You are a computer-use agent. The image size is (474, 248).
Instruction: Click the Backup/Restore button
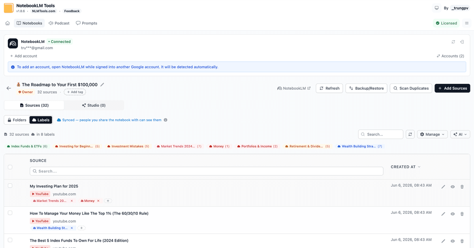coord(366,88)
